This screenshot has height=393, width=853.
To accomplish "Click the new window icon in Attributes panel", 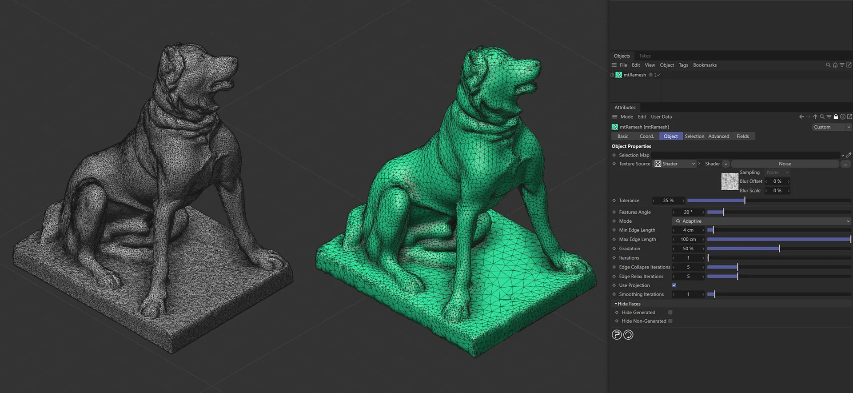I will 849,117.
